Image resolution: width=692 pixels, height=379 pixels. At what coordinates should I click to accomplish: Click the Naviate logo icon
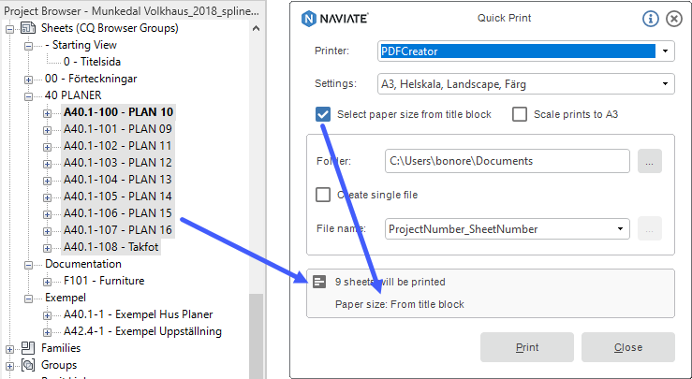coord(309,19)
